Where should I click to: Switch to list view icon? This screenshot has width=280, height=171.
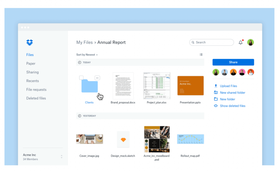(x=201, y=55)
